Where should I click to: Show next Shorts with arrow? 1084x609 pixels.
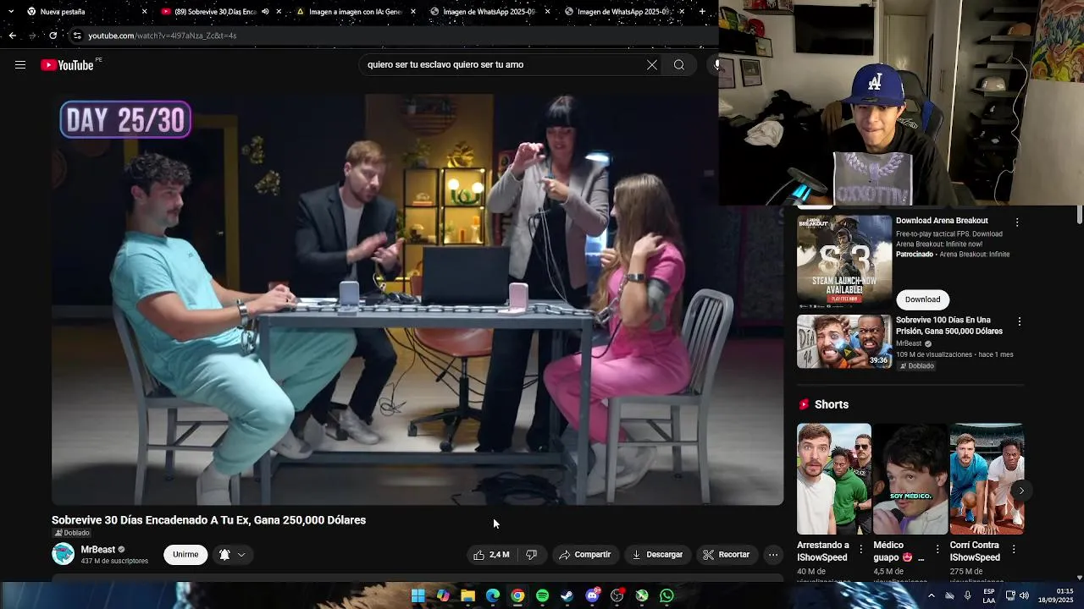coord(1021,491)
